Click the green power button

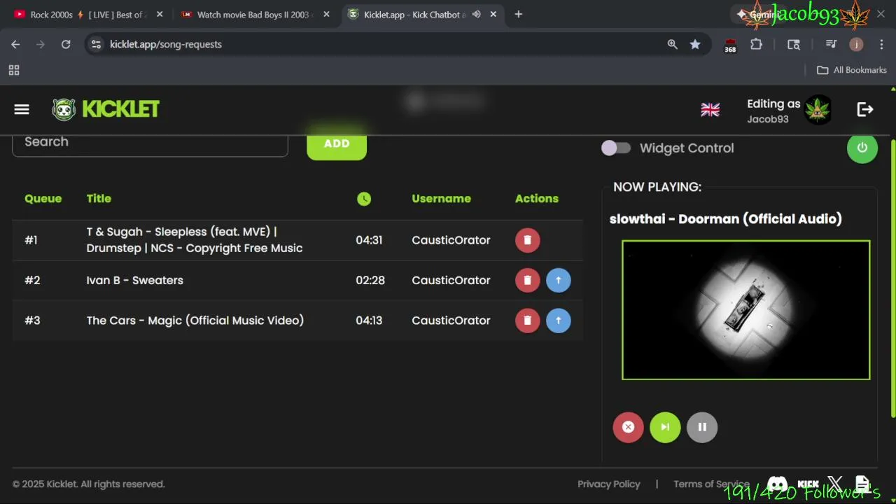(862, 148)
